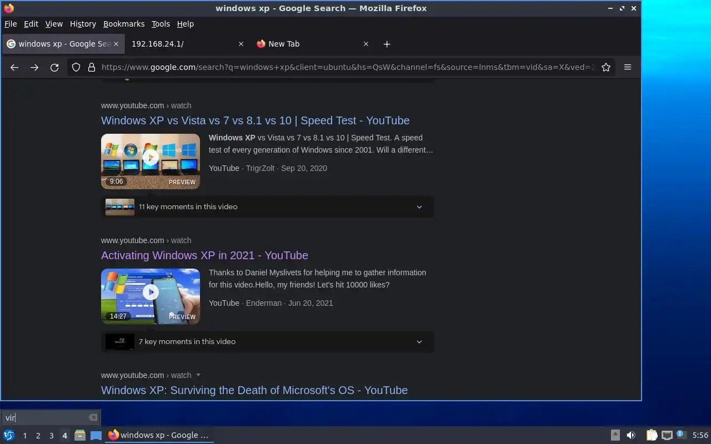Activate the Firefox window taskbar button

(159, 435)
